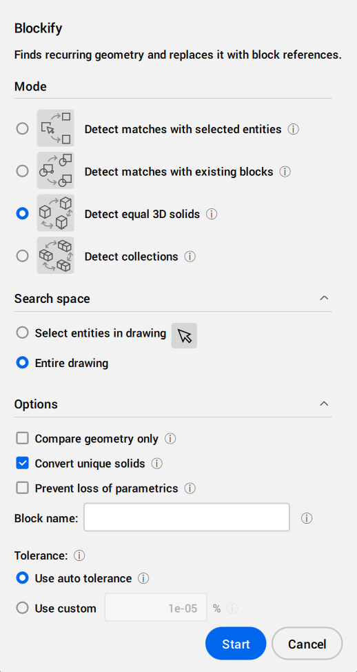Click the existing blocks matching mode icon
Image resolution: width=357 pixels, height=672 pixels.
pyautogui.click(x=55, y=170)
